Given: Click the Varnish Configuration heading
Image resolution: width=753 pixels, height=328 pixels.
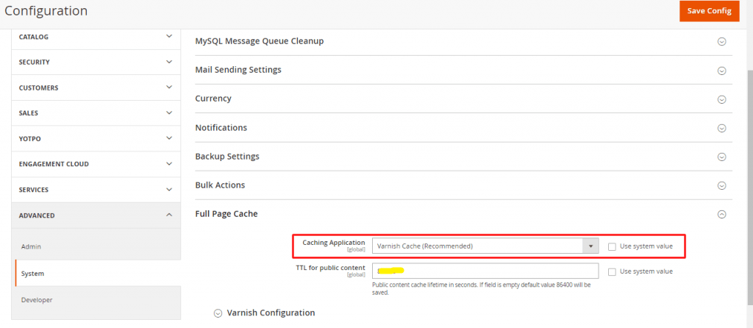Looking at the screenshot, I should tap(271, 313).
